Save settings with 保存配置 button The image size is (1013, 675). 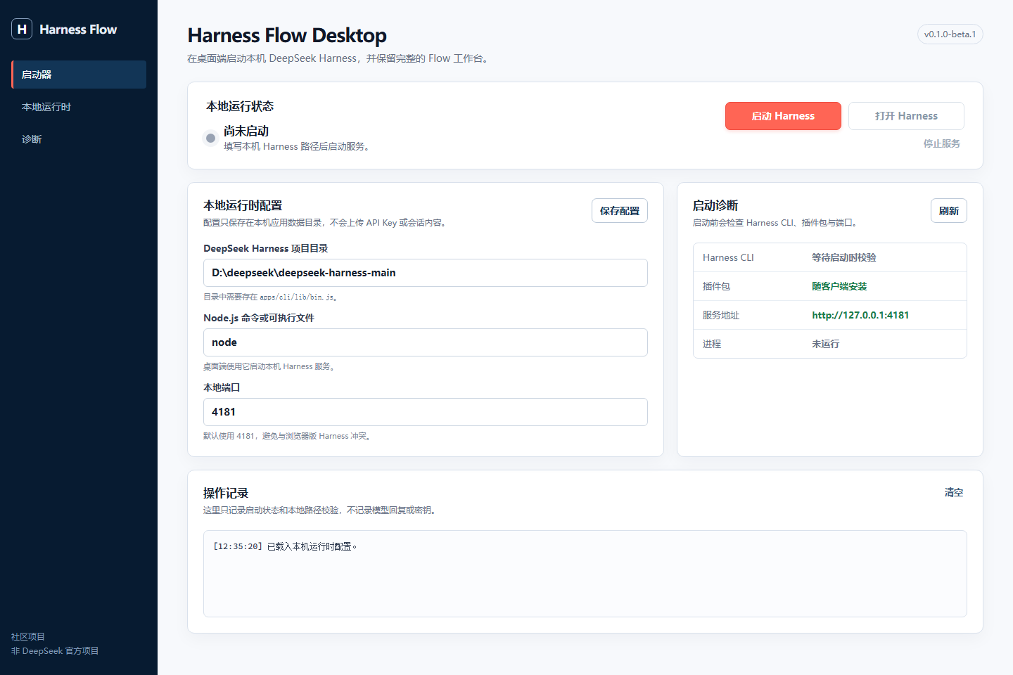620,211
